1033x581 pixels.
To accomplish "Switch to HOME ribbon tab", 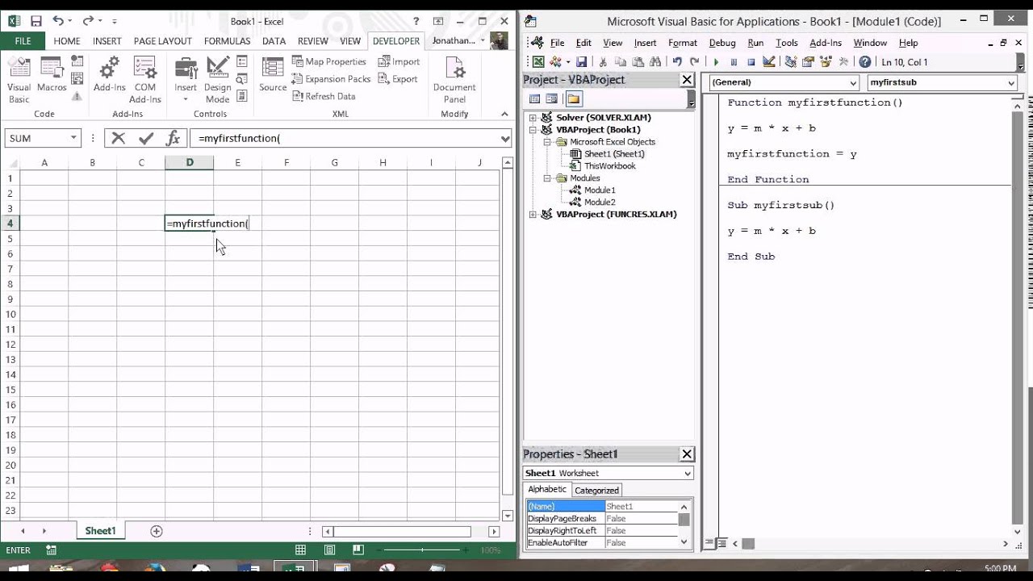I will click(67, 40).
